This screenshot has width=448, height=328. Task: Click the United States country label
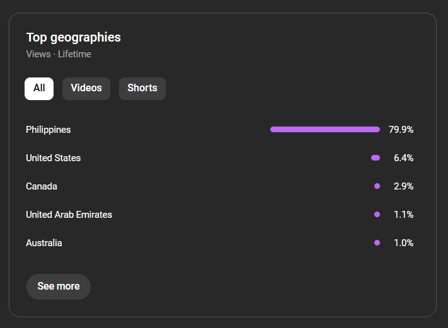[x=54, y=158]
